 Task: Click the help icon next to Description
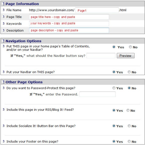click(x=3, y=30)
